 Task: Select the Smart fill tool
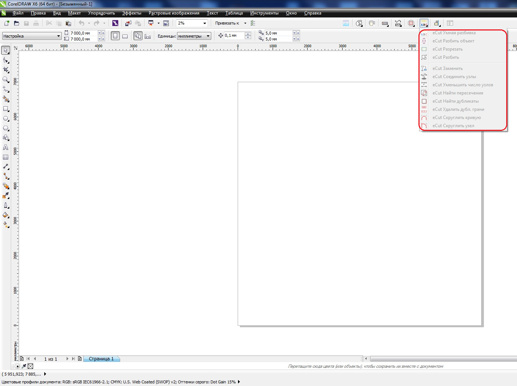(6, 99)
